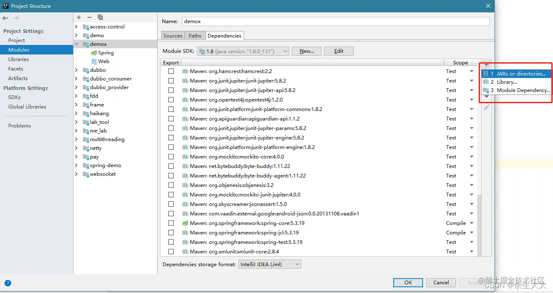The image size is (553, 293).
Task: Open SDKs in Platform Settings
Action: [14, 97]
